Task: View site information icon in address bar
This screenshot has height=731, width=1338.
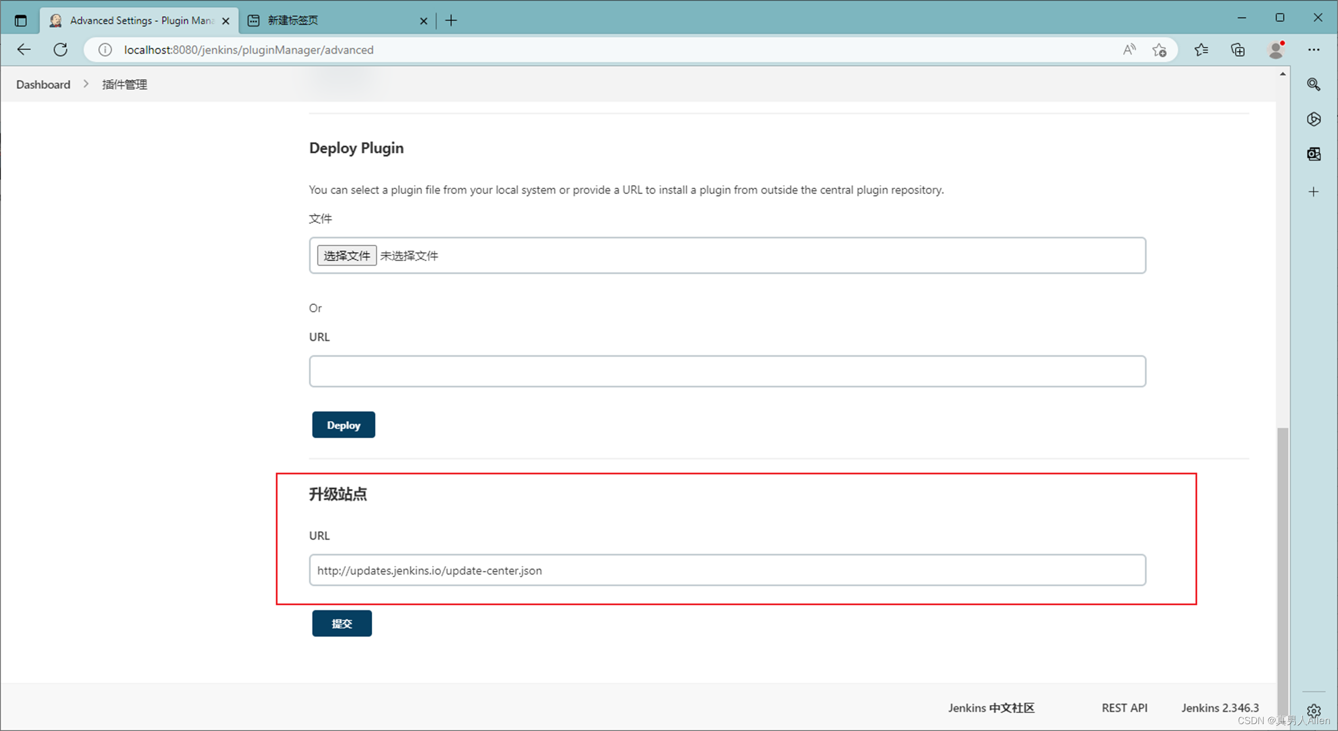Action: 104,49
